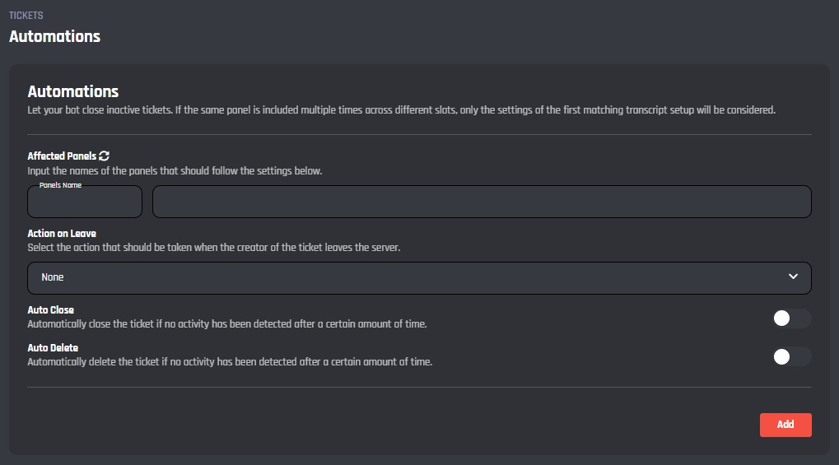839x465 pixels.
Task: Click the "Input the names of the panels" hint
Action: click(x=175, y=171)
